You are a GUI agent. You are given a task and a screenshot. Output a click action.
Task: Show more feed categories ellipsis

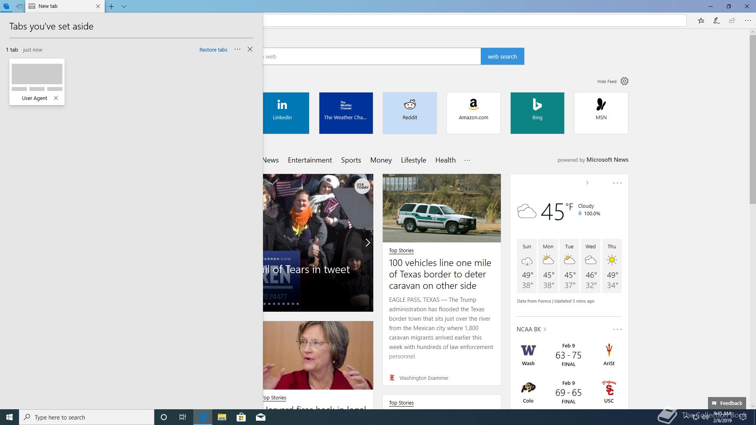point(467,160)
